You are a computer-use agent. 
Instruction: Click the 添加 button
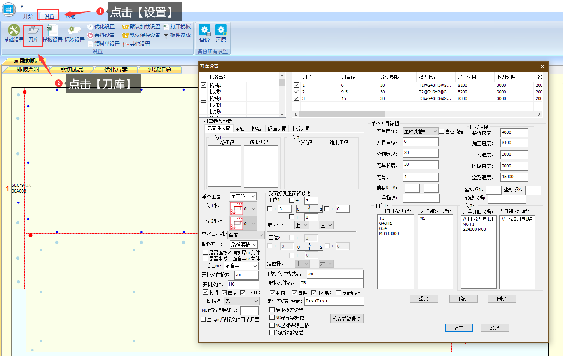[424, 299]
